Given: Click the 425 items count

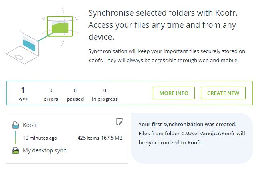Looking at the screenshot, I should (88, 138).
